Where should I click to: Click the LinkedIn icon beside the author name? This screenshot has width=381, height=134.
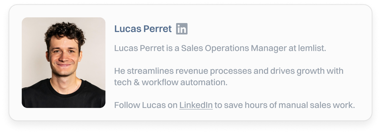(182, 29)
